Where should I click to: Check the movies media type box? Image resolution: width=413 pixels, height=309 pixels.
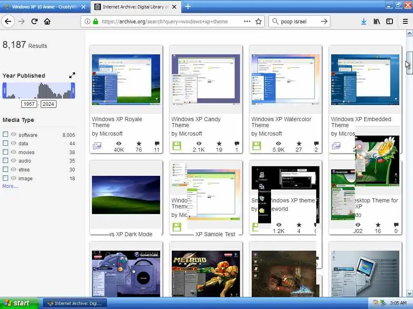(x=6, y=152)
